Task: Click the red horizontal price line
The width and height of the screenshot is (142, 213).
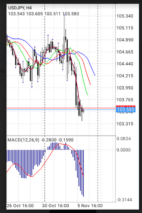Action: [x=61, y=108]
